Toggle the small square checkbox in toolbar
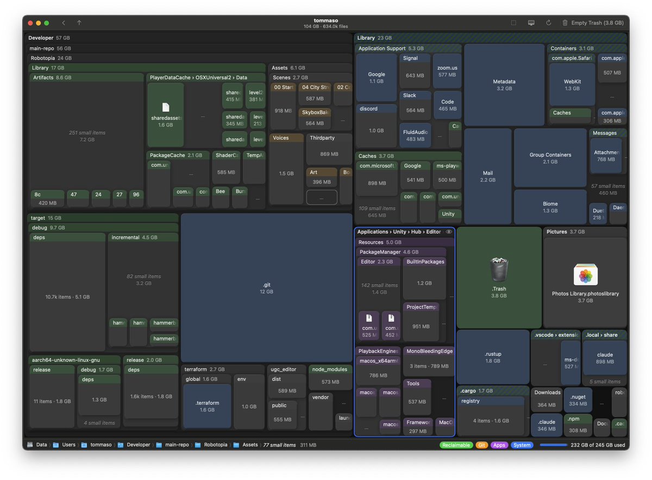 [x=513, y=23]
